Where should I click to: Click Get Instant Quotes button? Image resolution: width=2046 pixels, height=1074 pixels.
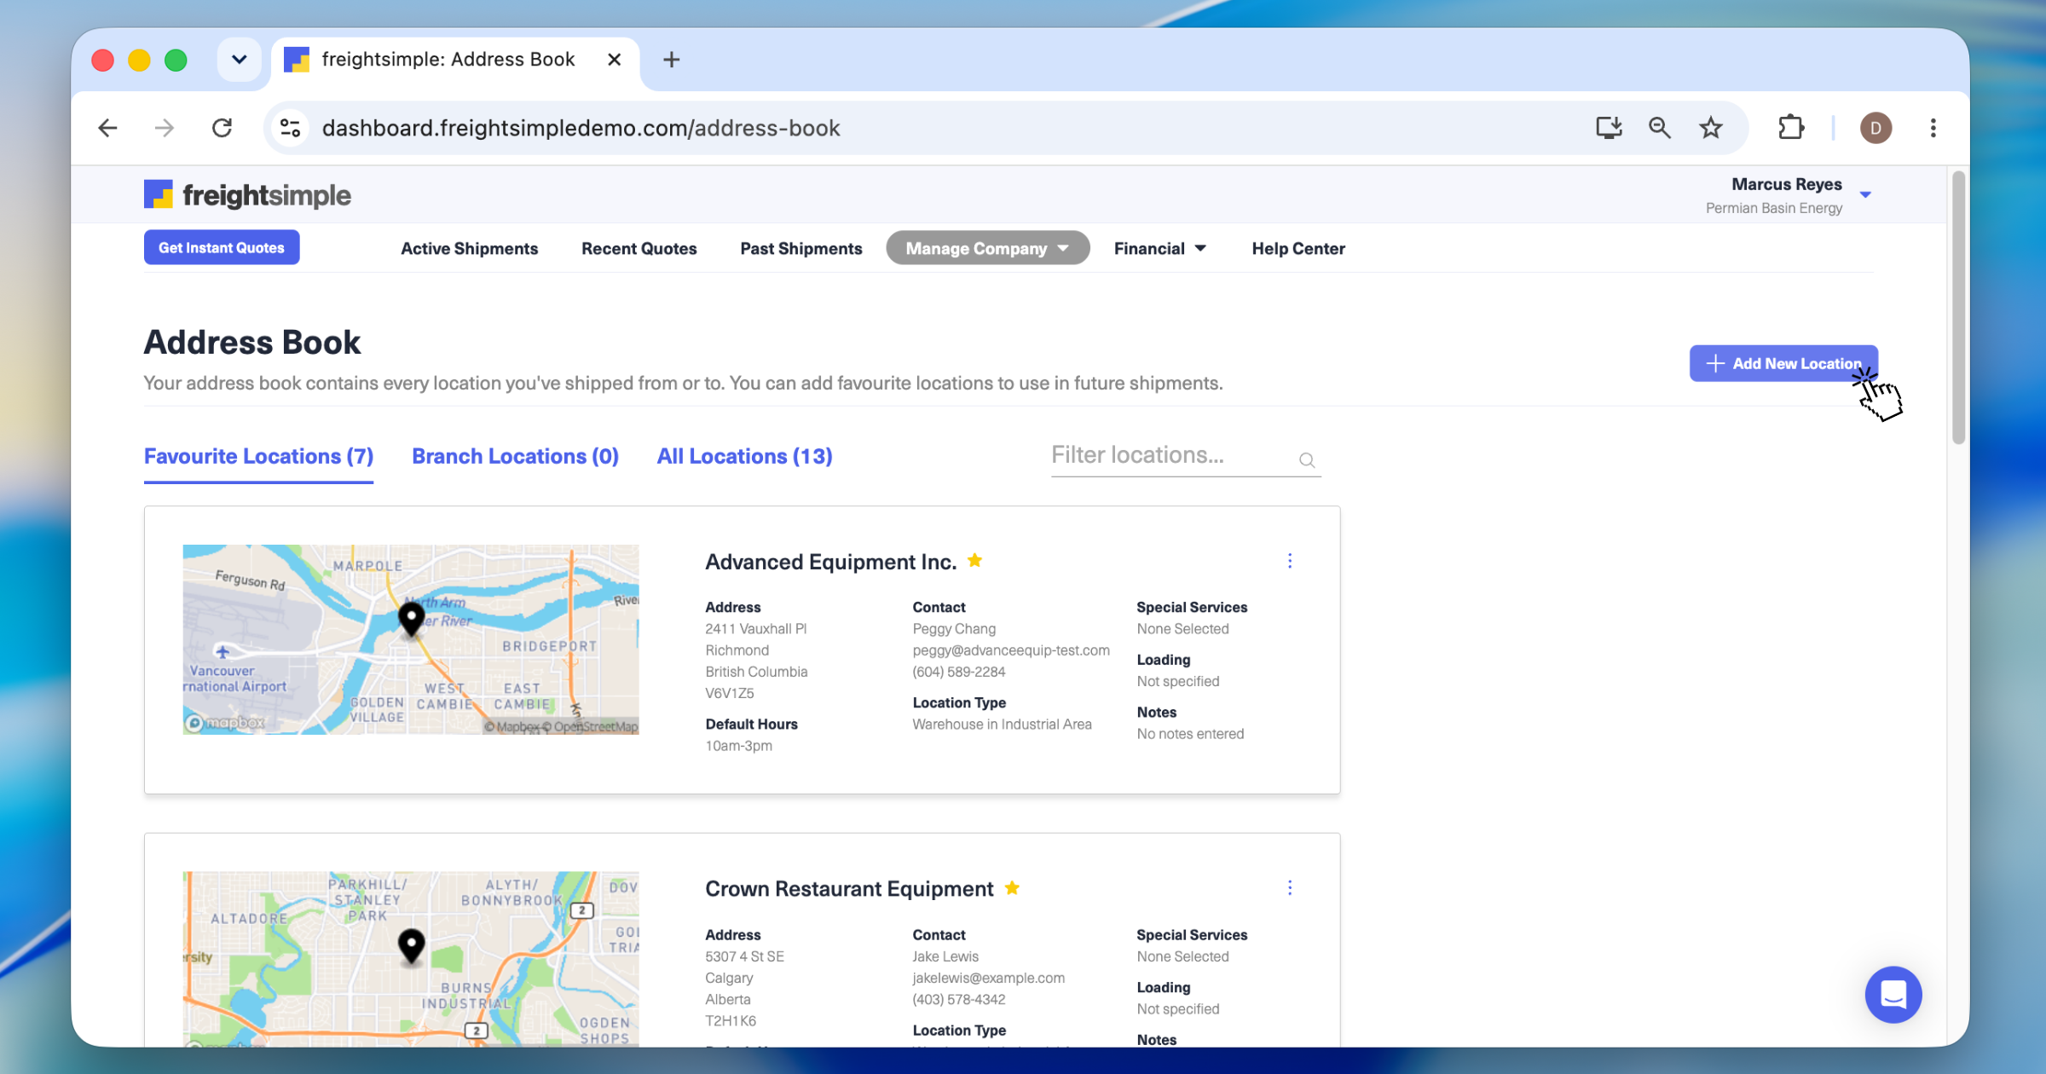(x=222, y=248)
